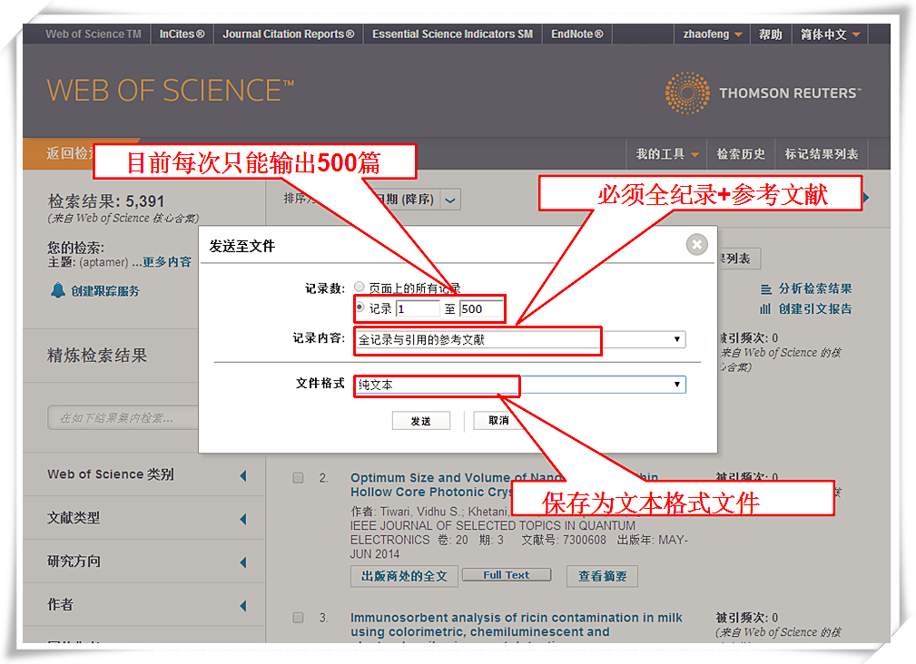
Task: Click the 发送 button
Action: 420,421
